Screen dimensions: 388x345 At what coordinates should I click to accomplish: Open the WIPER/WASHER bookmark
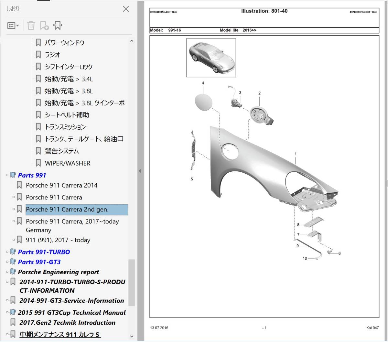(68, 163)
